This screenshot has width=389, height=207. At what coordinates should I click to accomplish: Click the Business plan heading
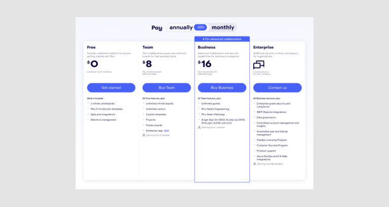[x=207, y=47]
